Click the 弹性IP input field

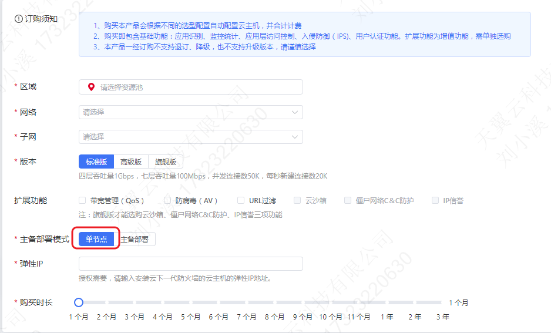191,264
